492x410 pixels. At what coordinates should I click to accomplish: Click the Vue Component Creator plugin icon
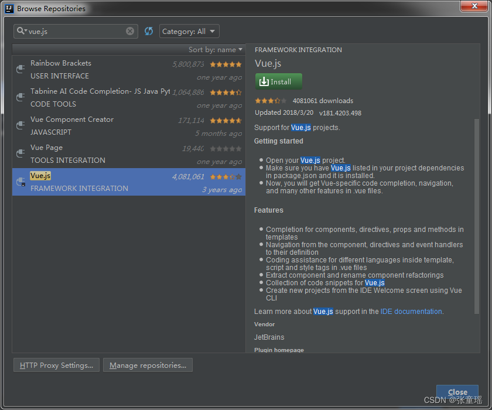(x=20, y=125)
